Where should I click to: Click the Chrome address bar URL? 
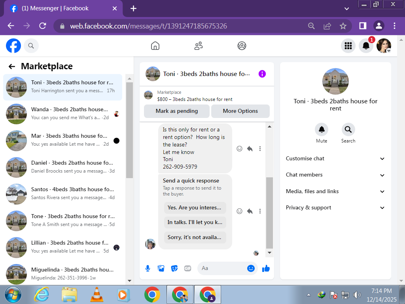pos(149,26)
